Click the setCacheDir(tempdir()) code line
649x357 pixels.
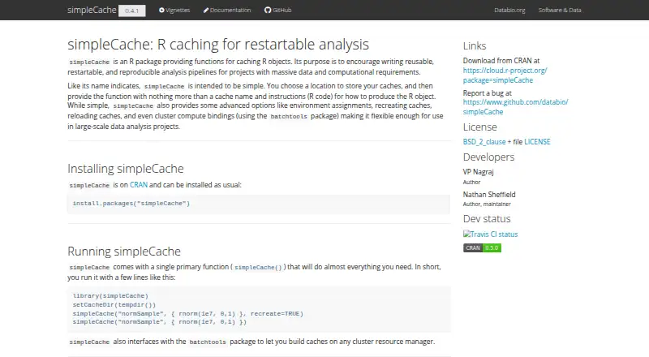point(114,304)
